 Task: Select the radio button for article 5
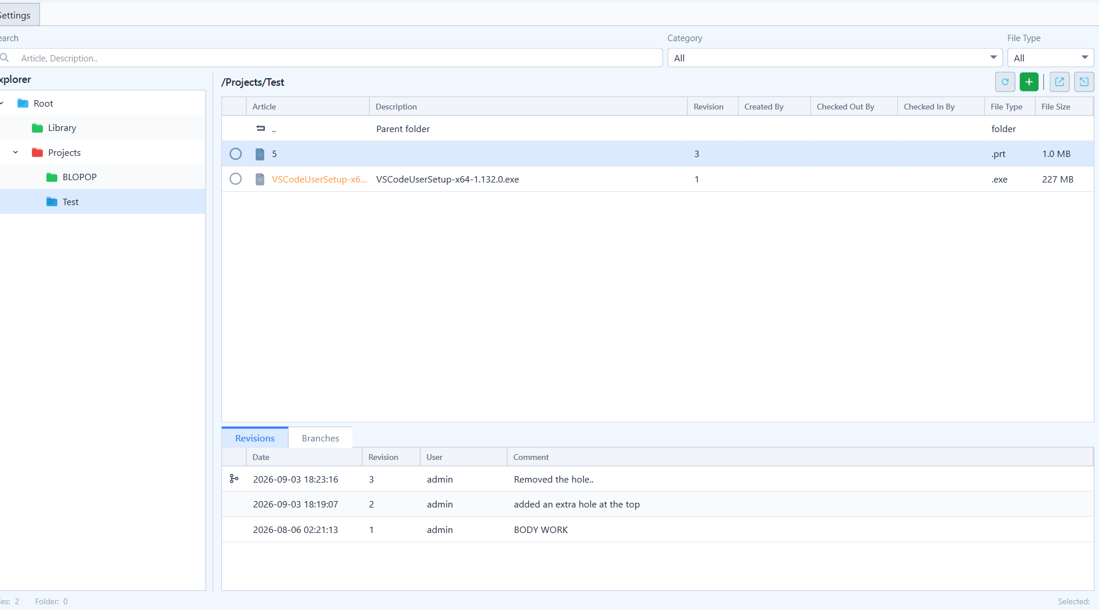pyautogui.click(x=235, y=154)
